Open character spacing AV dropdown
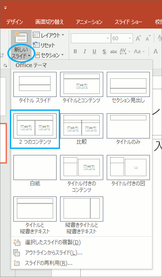 pyautogui.click(x=125, y=52)
